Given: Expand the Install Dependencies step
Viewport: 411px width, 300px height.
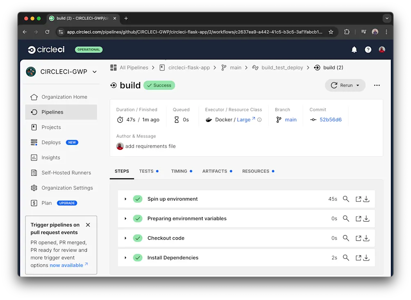Looking at the screenshot, I should (125, 258).
